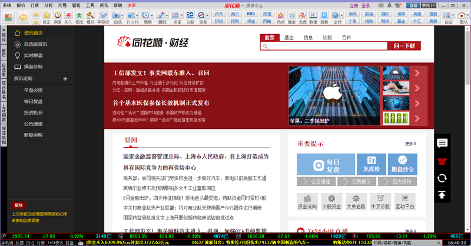Click the back-to-top arrow icon
The width and height of the screenshot is (471, 246).
(x=442, y=195)
